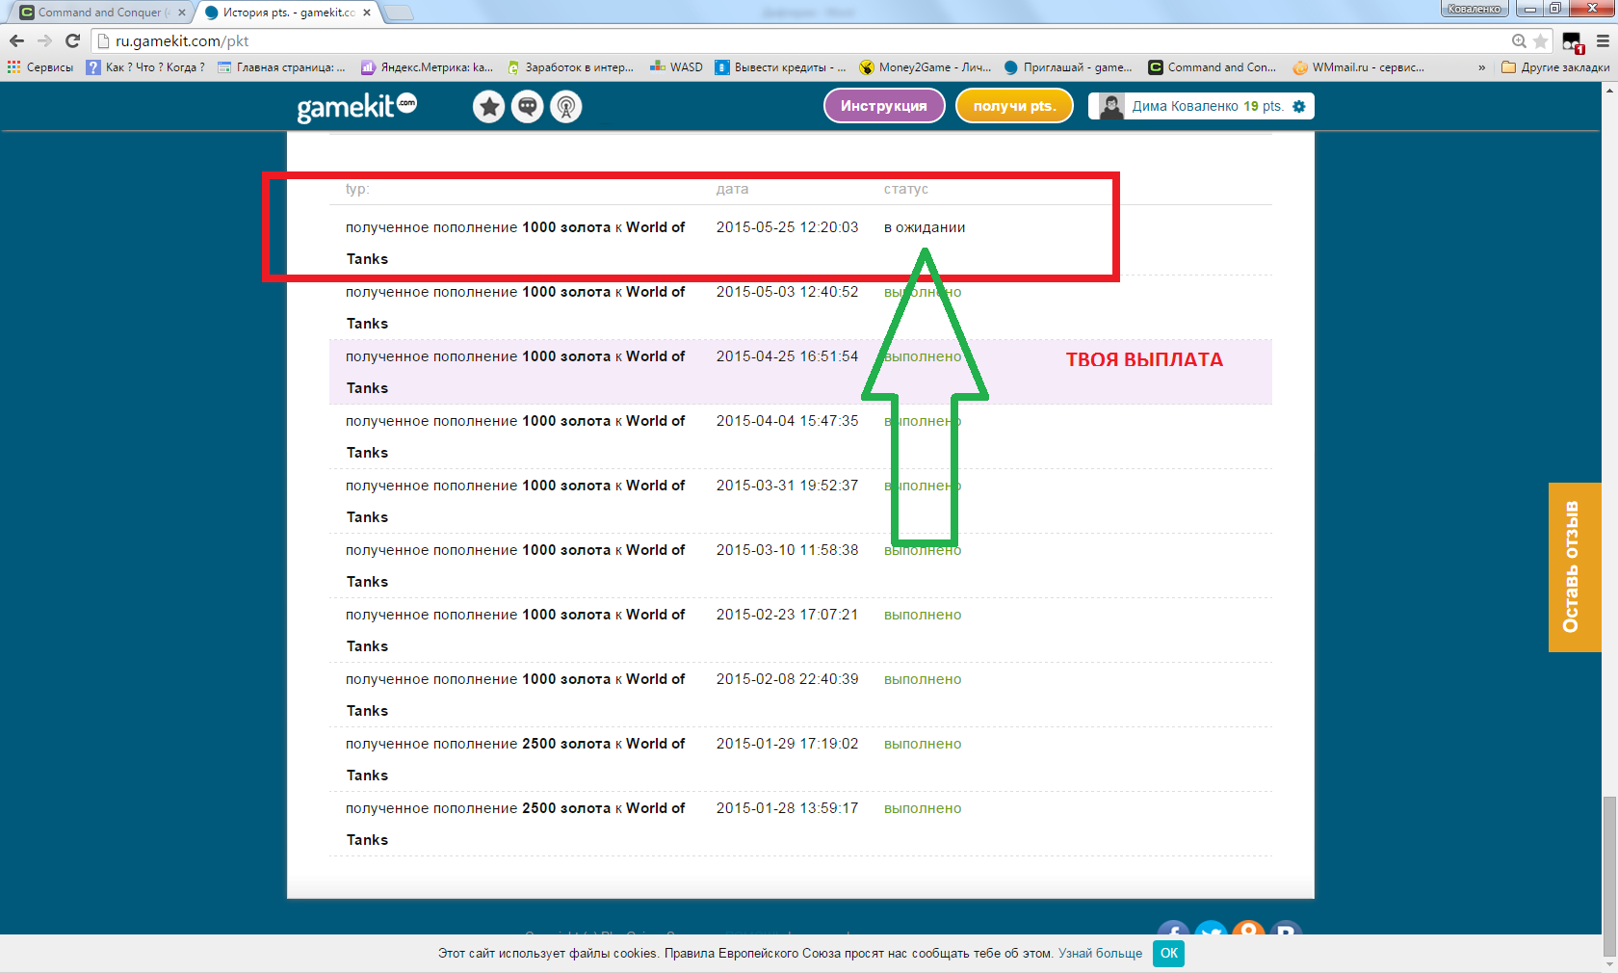Open the Сервисы apps shortcut
The height and width of the screenshot is (973, 1618).
click(40, 67)
